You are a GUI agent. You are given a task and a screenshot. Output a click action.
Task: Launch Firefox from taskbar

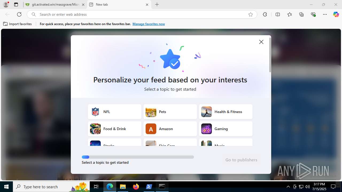(x=136, y=187)
